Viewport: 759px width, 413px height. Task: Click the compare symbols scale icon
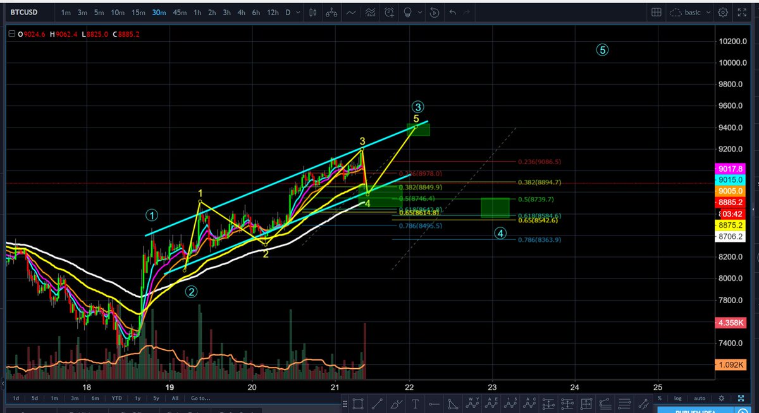tap(331, 12)
